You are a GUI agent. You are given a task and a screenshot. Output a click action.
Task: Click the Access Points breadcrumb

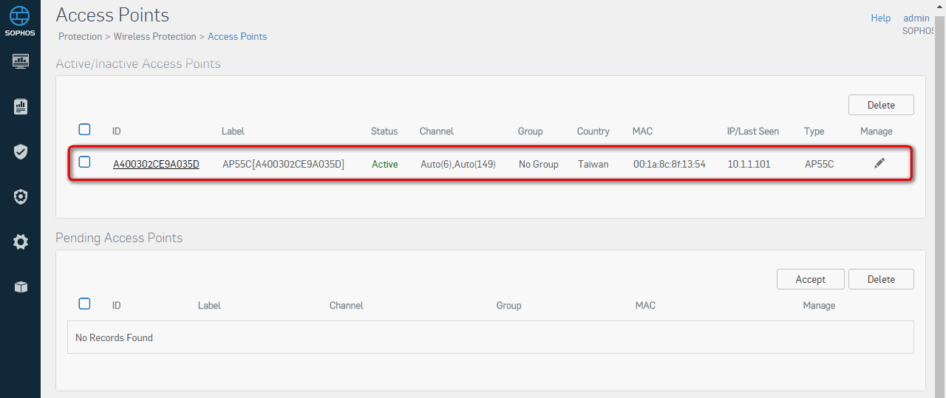pyautogui.click(x=237, y=36)
